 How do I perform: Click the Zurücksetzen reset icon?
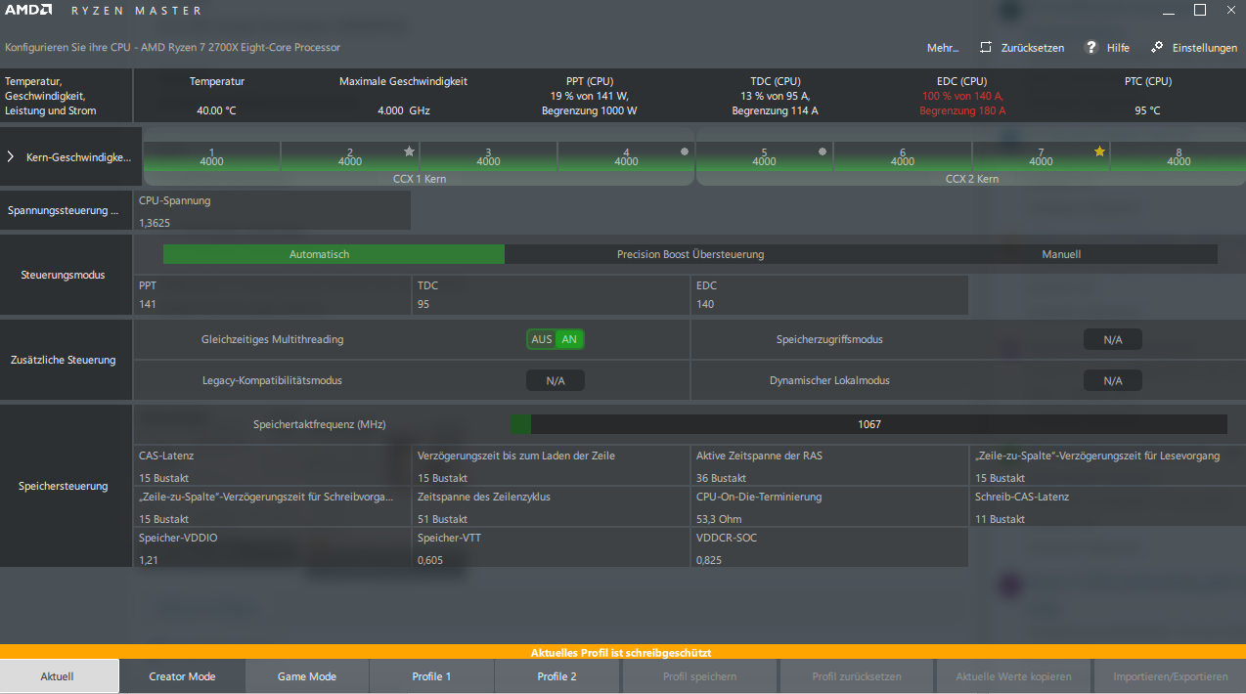pos(986,47)
